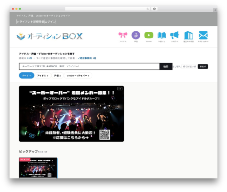Open the purple microphone 声優 icon
227x192 pixels.
[x=136, y=35]
